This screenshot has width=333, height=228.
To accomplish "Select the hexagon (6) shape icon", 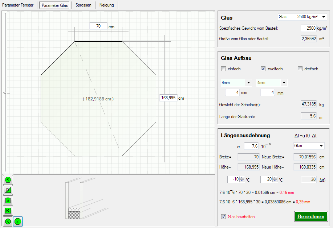I will coord(8,179).
